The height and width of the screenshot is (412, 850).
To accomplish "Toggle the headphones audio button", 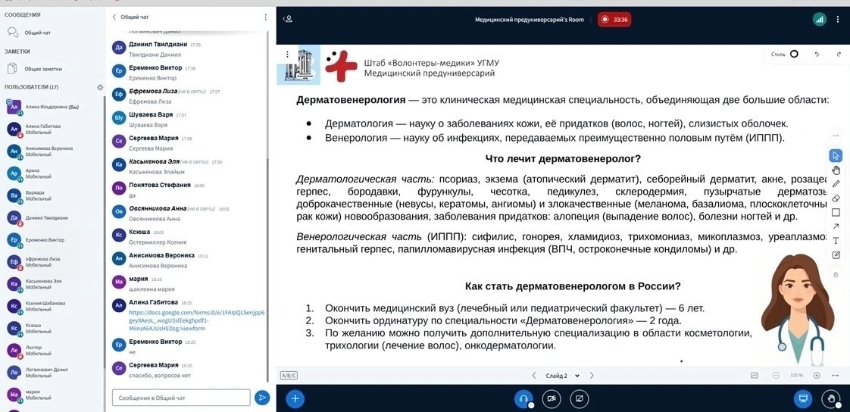I will (x=523, y=399).
